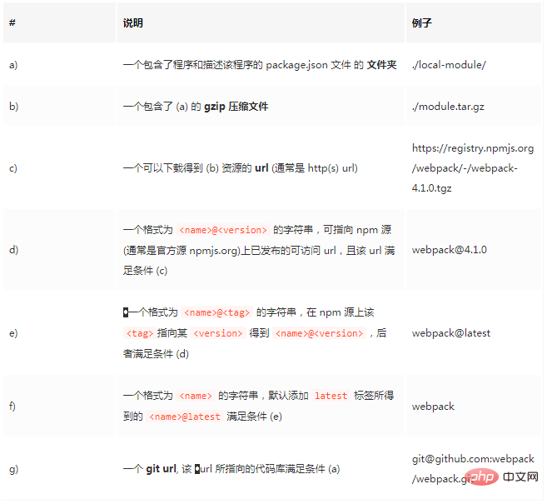
Task: Click '足条件 (c)' text in row d
Action: [x=145, y=271]
